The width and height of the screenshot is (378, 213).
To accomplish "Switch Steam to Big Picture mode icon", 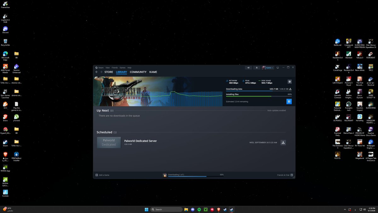I will point(278,68).
